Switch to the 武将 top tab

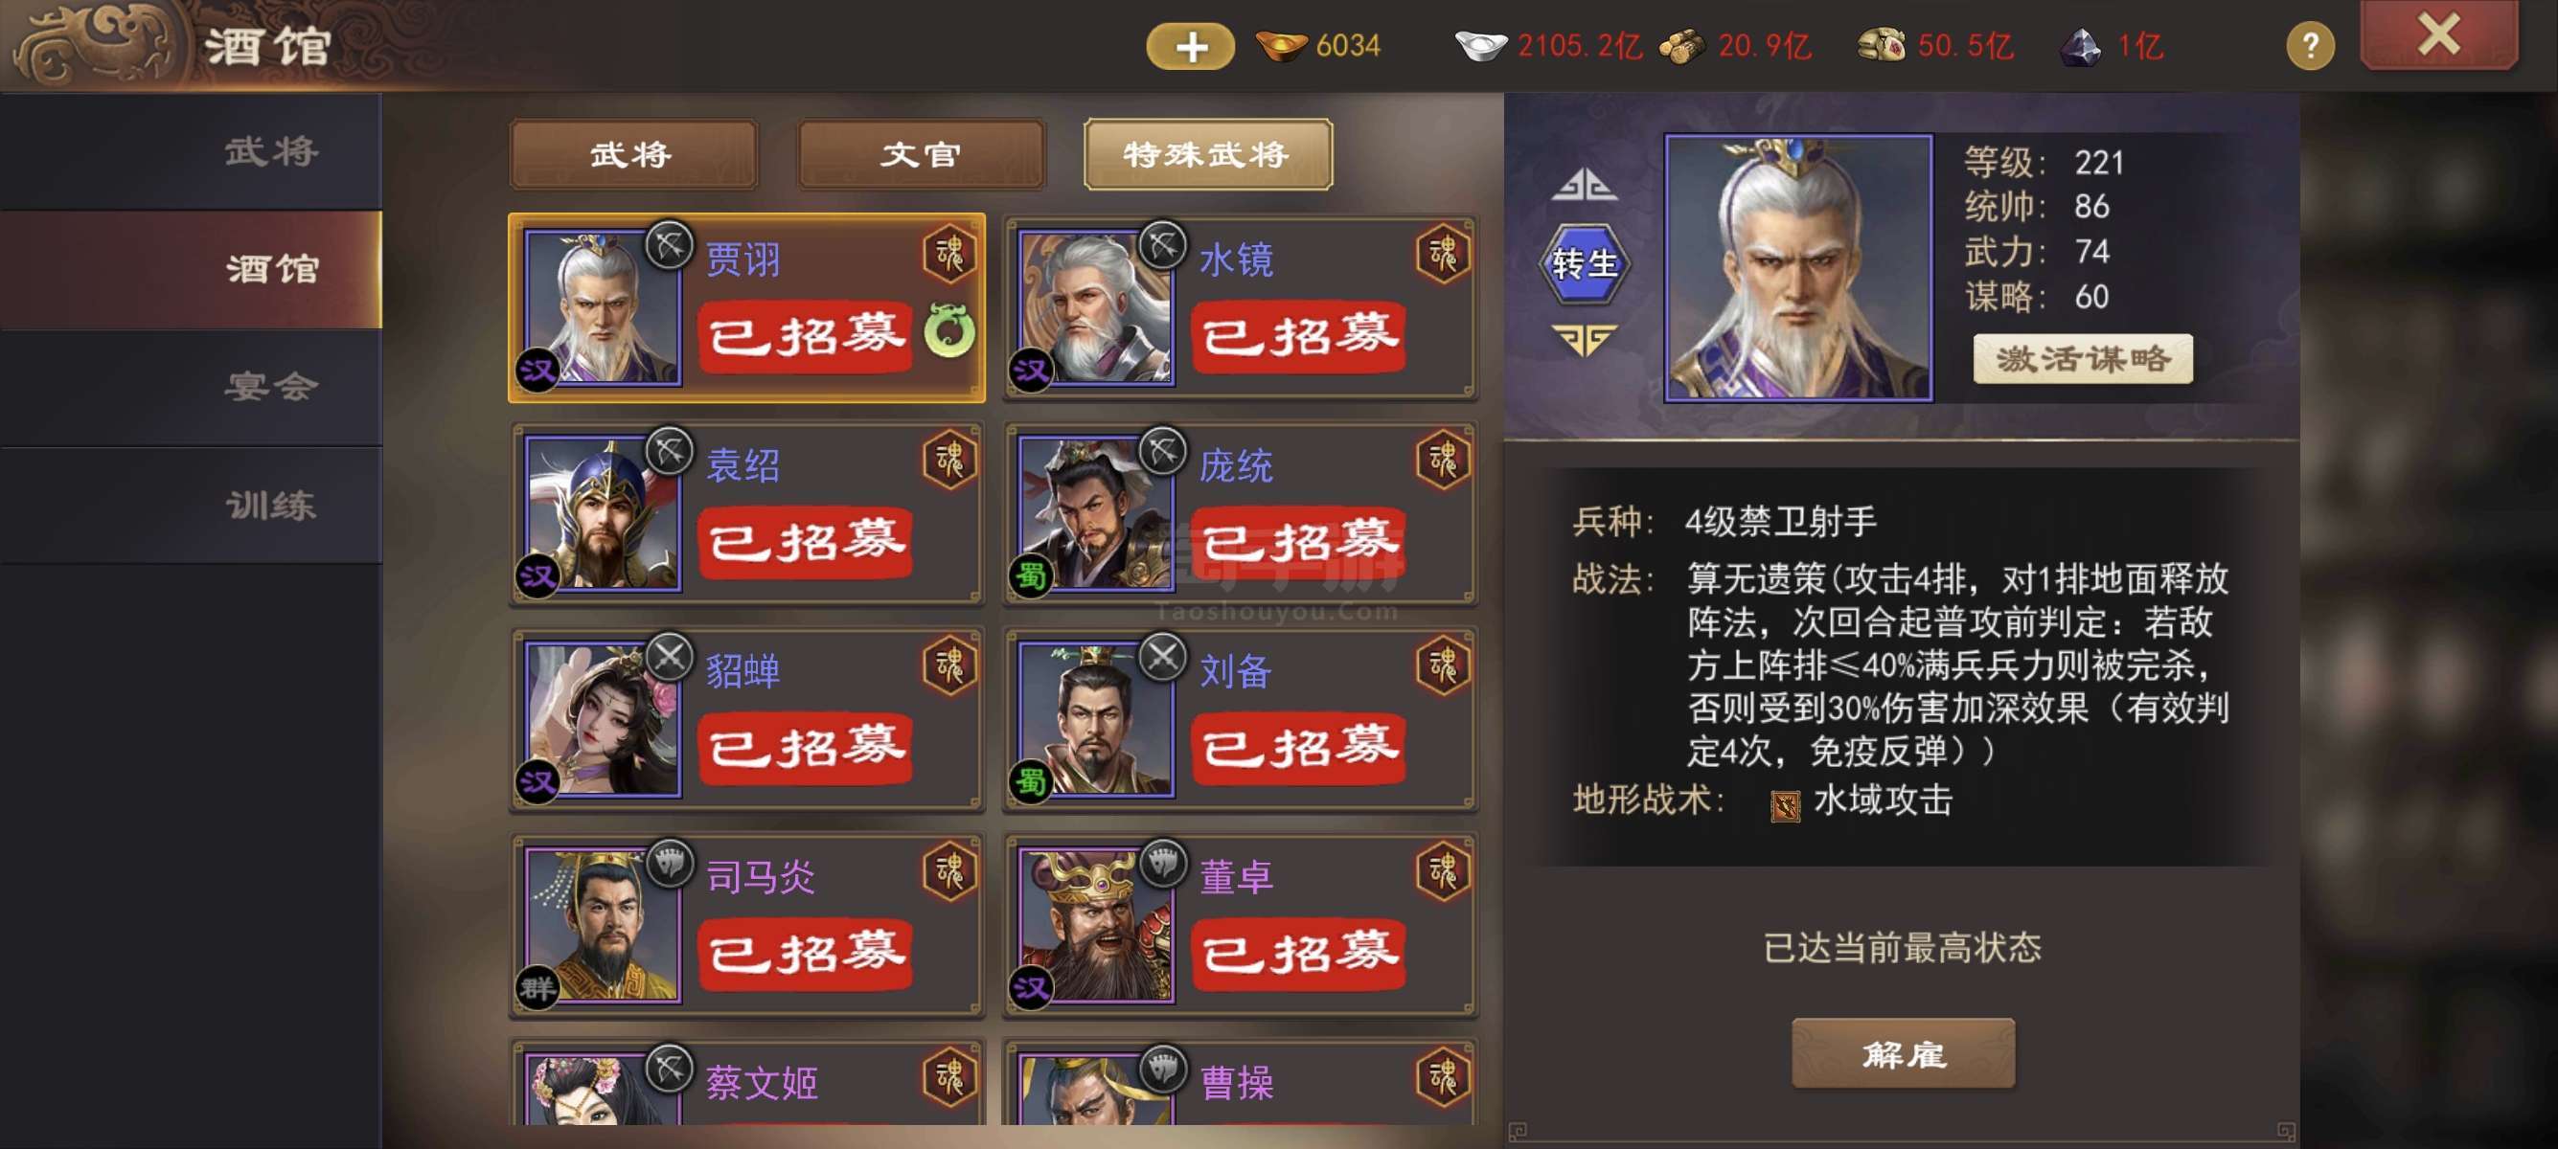[x=632, y=154]
